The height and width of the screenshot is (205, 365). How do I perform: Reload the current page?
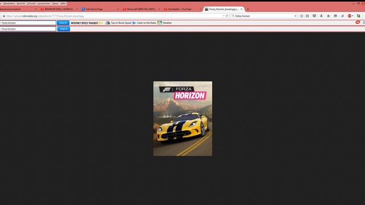coord(227,16)
